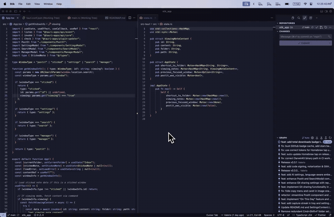Click the refresh icon in the Graph header
This screenshot has height=217, width=334.
(330, 138)
